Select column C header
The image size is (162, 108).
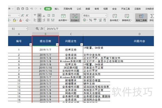[71, 34]
